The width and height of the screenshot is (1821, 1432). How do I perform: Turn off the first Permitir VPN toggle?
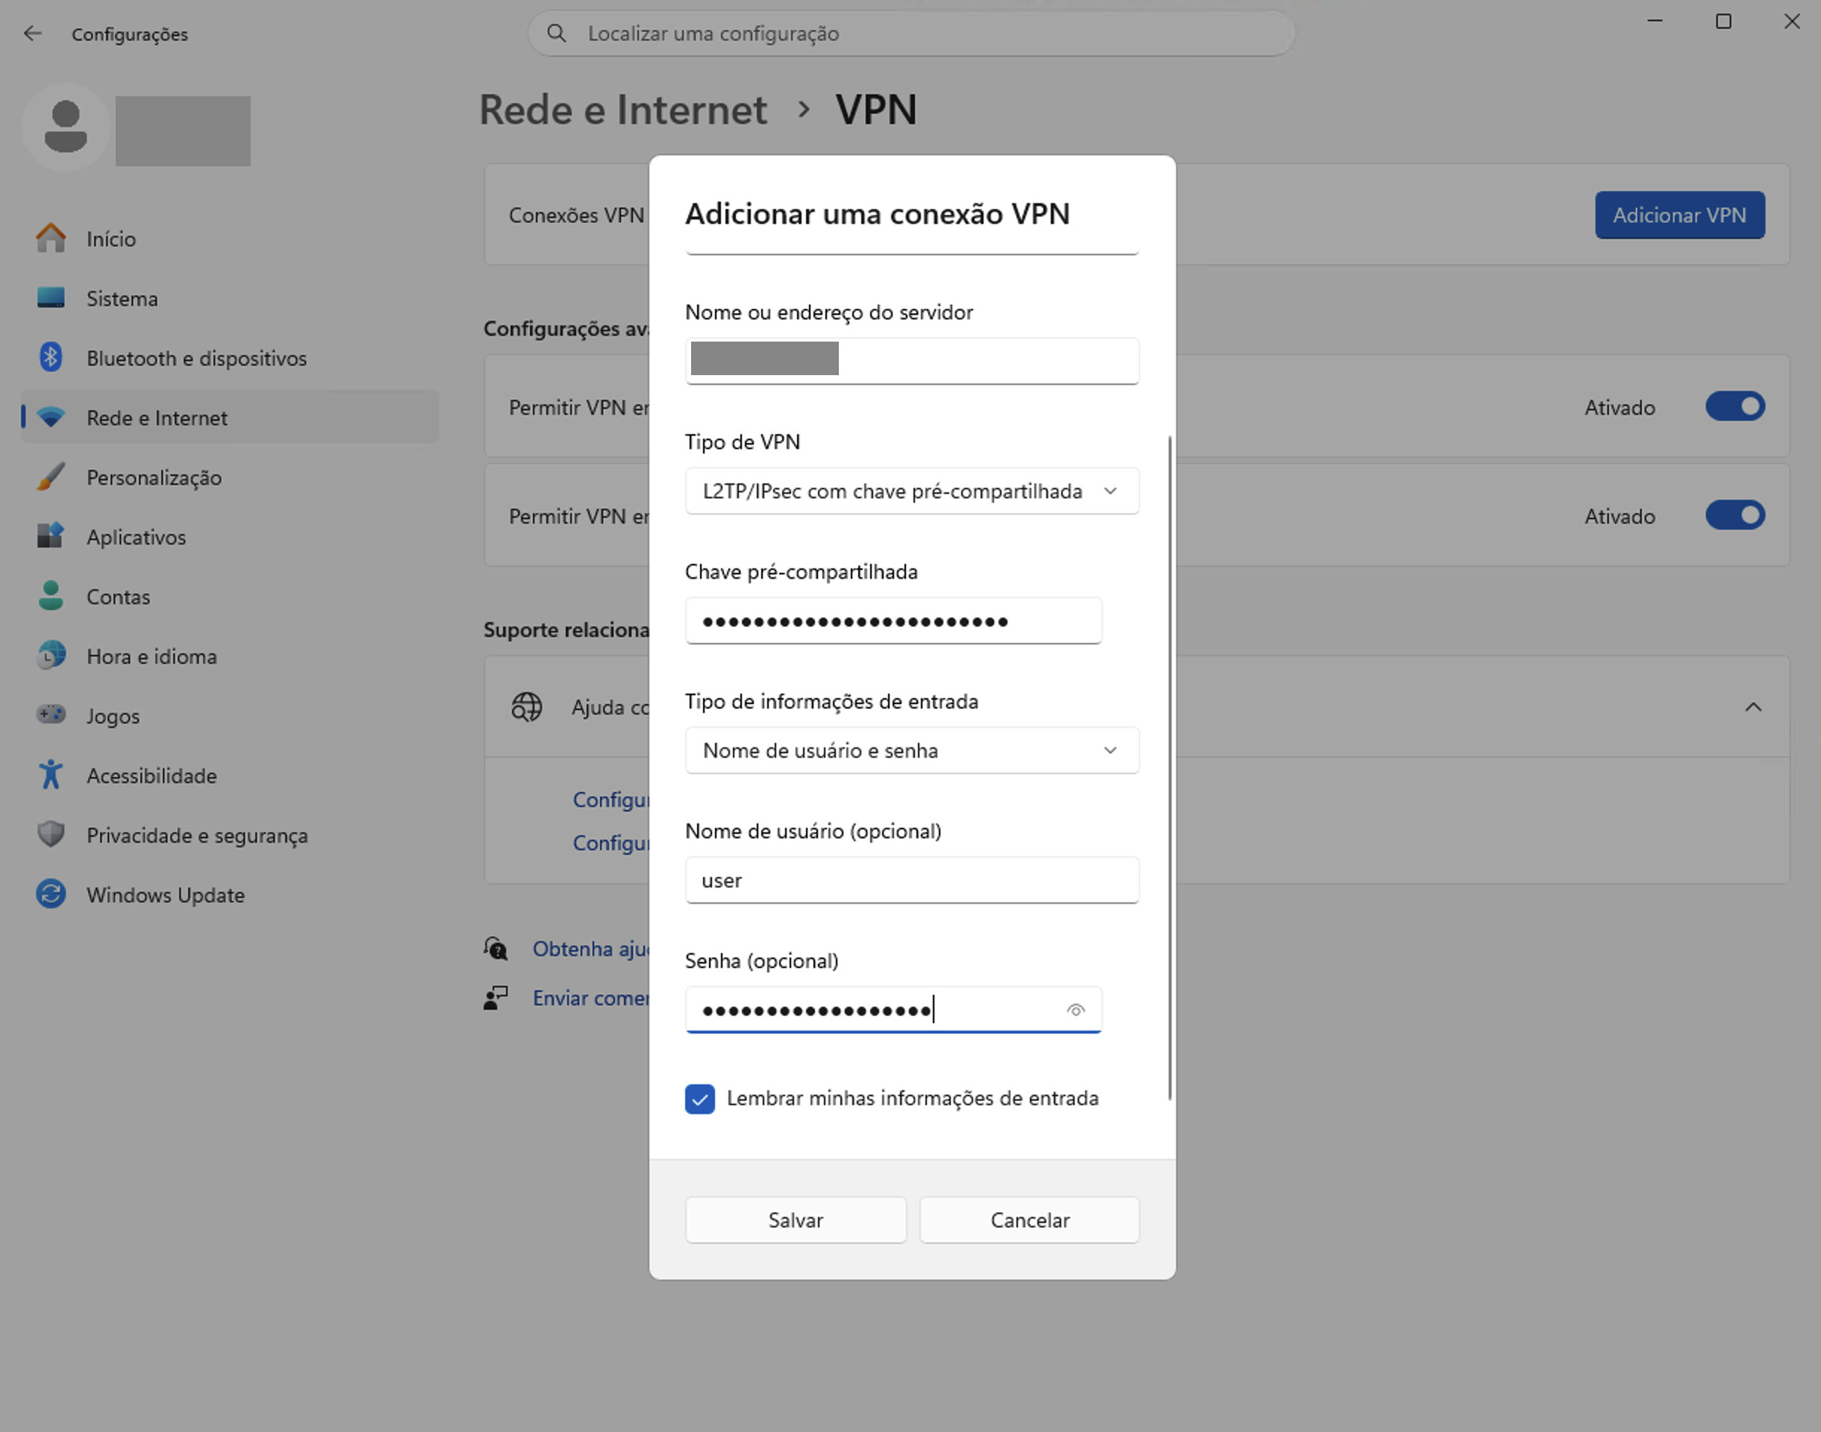pos(1734,406)
